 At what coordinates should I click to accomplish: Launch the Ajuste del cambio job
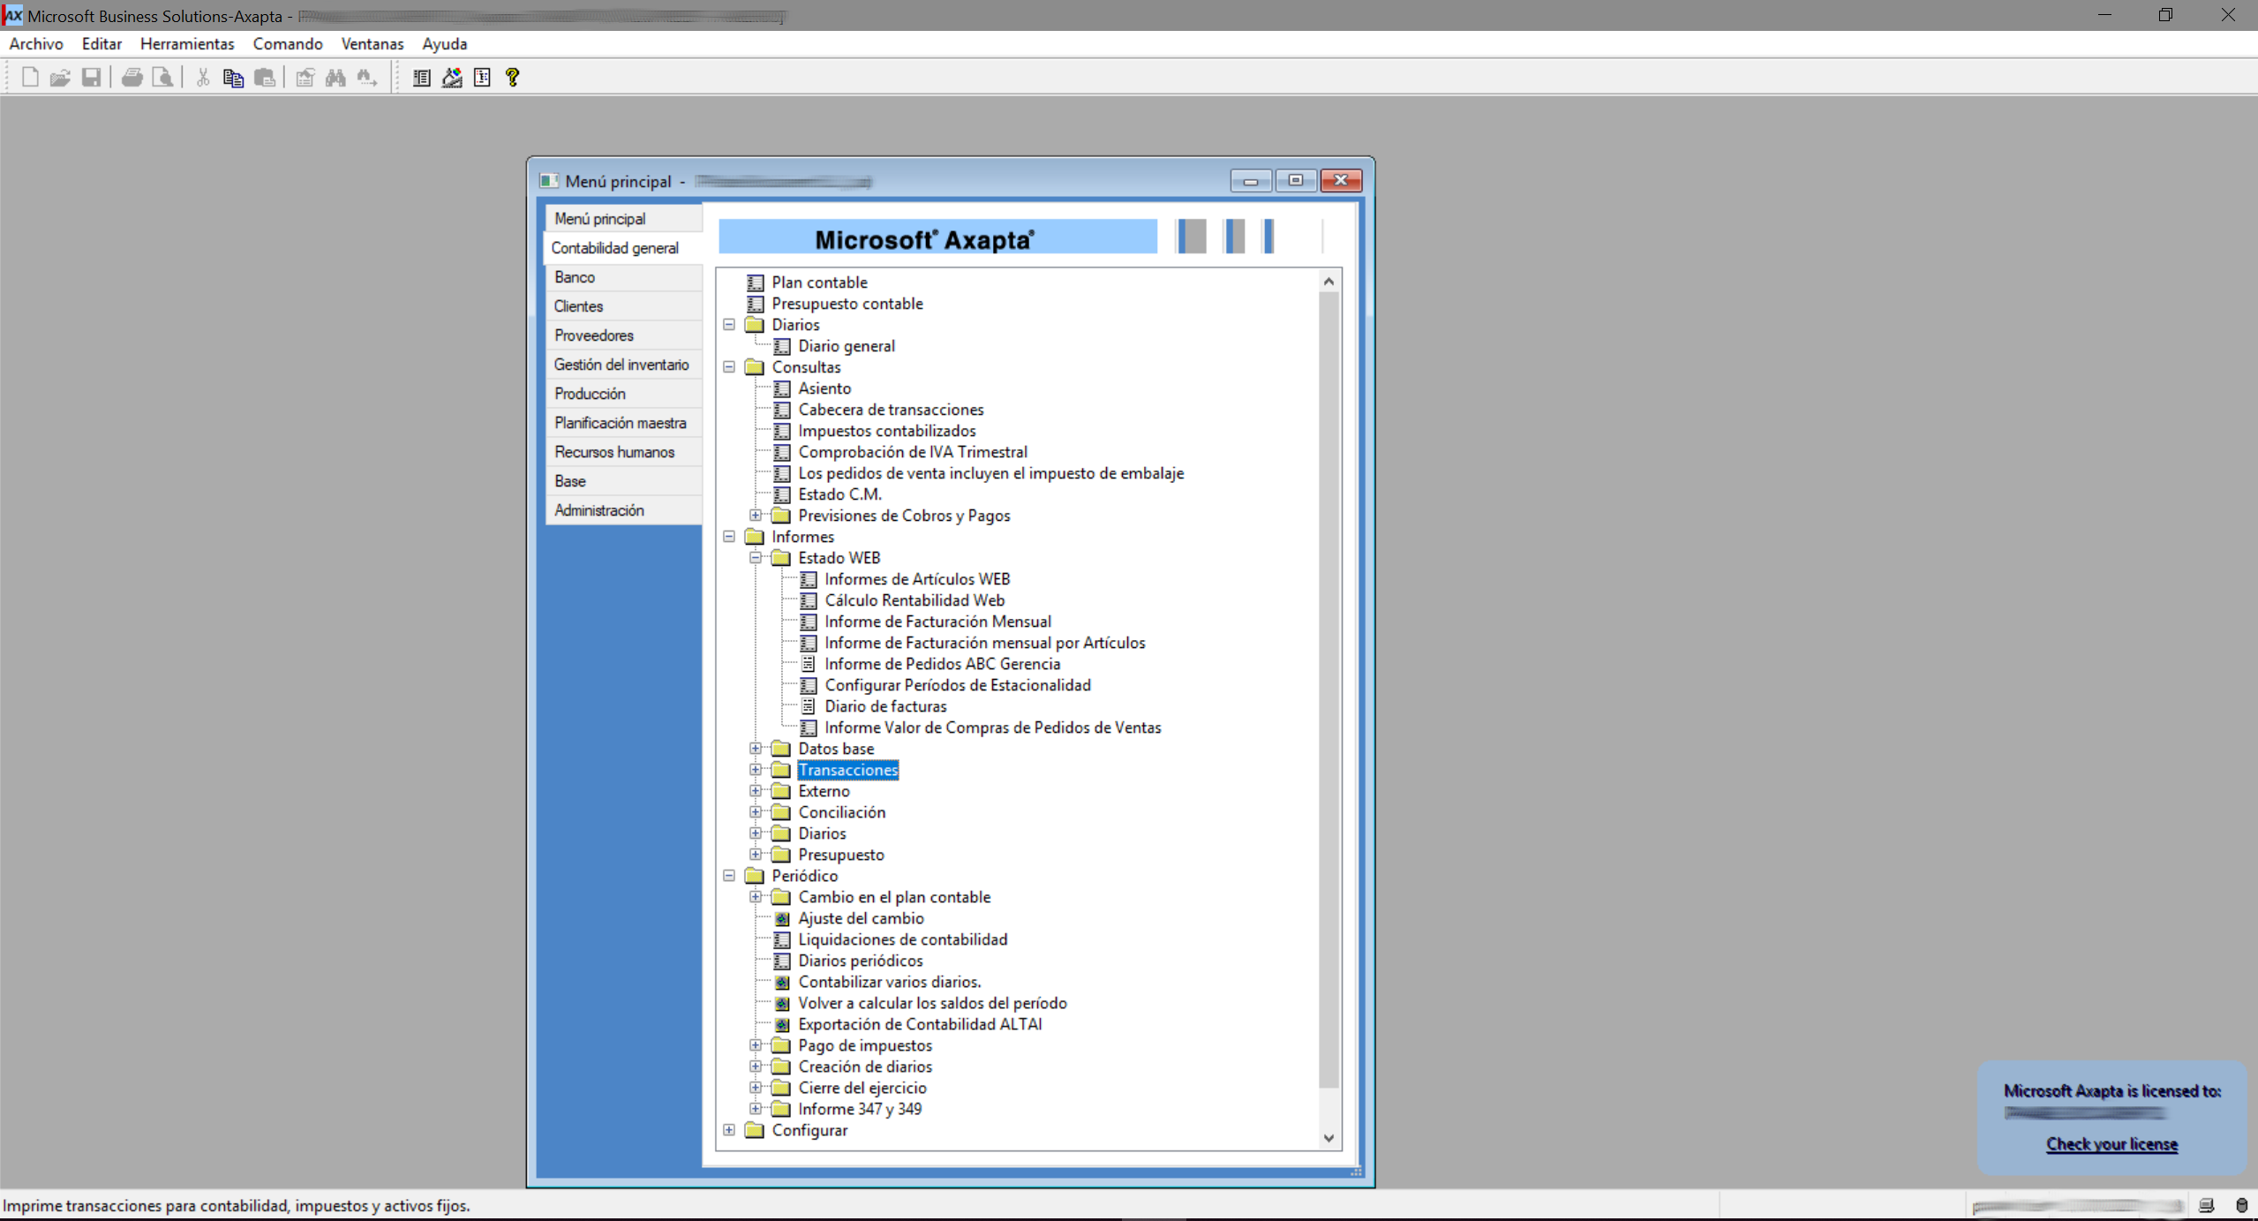860,918
